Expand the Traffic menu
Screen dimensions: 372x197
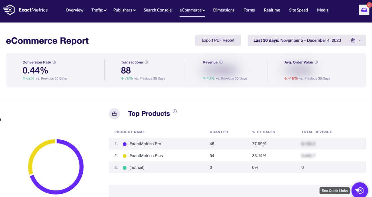(x=99, y=10)
